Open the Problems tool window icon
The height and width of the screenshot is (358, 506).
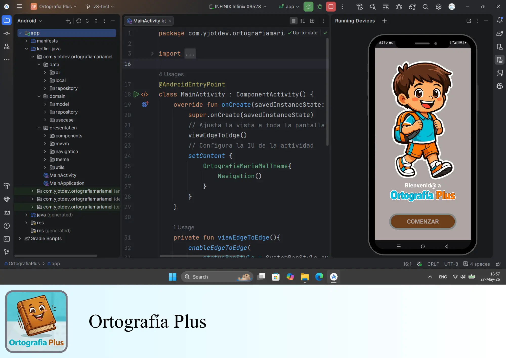[x=7, y=226]
